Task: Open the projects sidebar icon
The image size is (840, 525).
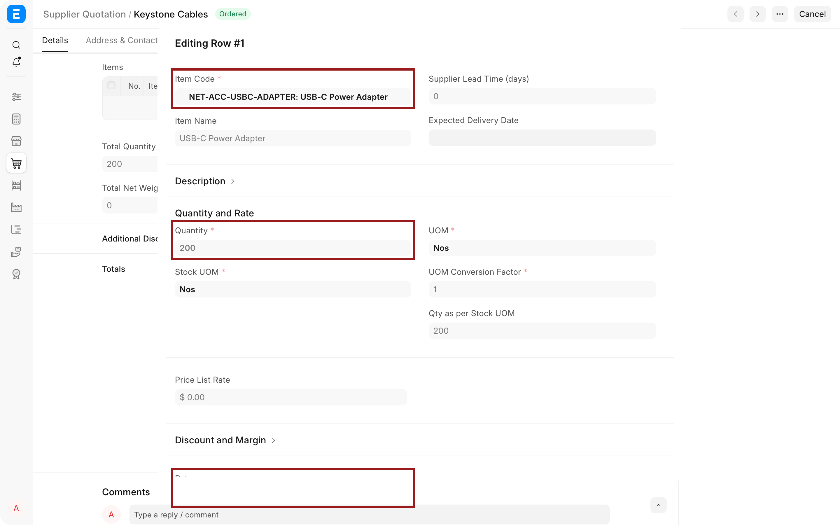Action: 16,230
